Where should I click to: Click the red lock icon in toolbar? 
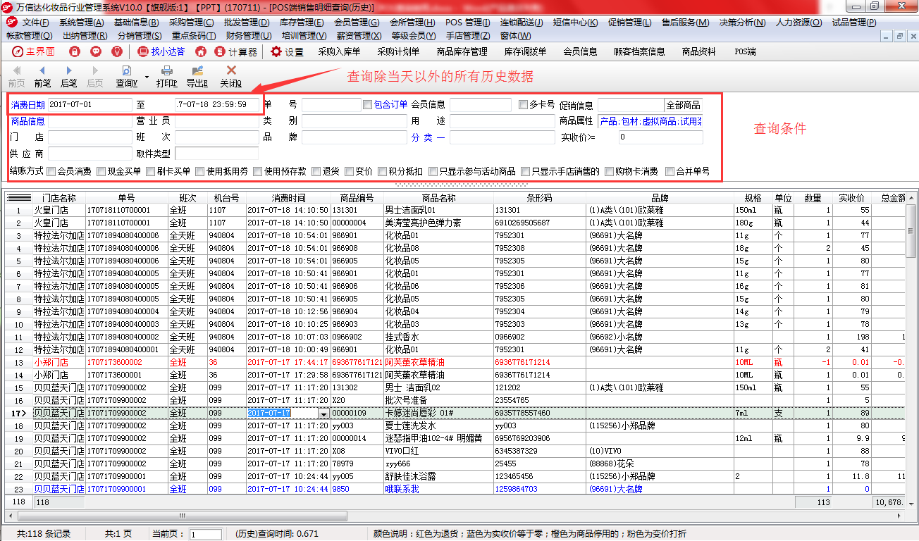[x=75, y=51]
